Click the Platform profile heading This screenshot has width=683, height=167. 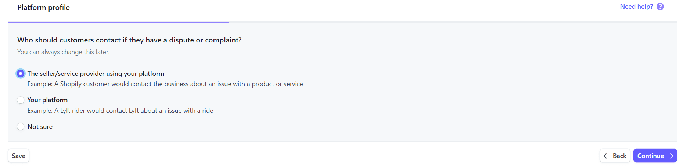tap(43, 7)
